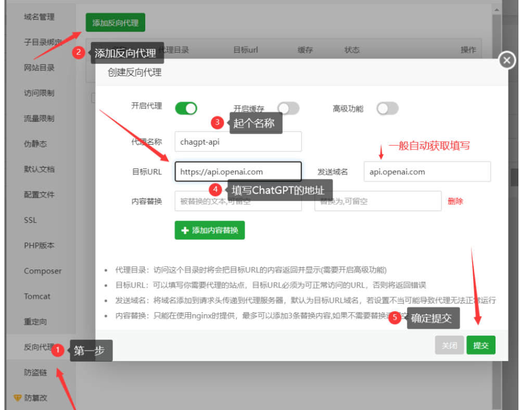Click the 发送域名 text field
The width and height of the screenshot is (520, 410).
point(427,172)
